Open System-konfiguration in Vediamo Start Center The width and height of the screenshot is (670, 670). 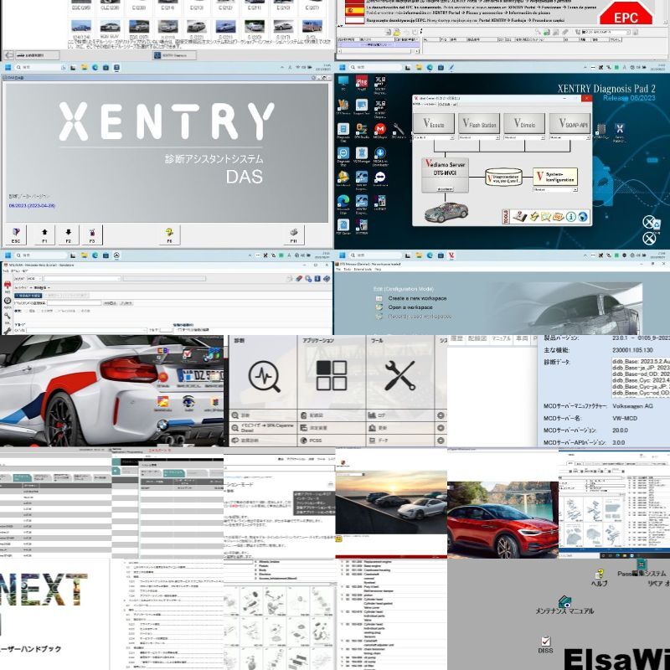pos(555,177)
